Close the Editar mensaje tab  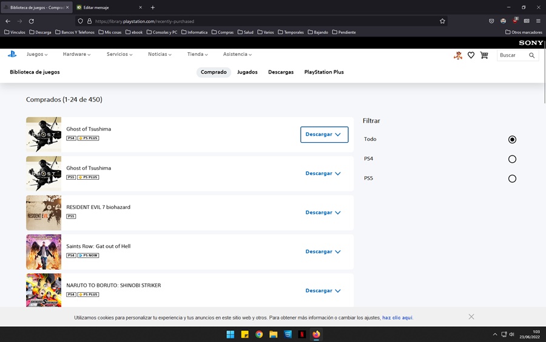pyautogui.click(x=140, y=7)
